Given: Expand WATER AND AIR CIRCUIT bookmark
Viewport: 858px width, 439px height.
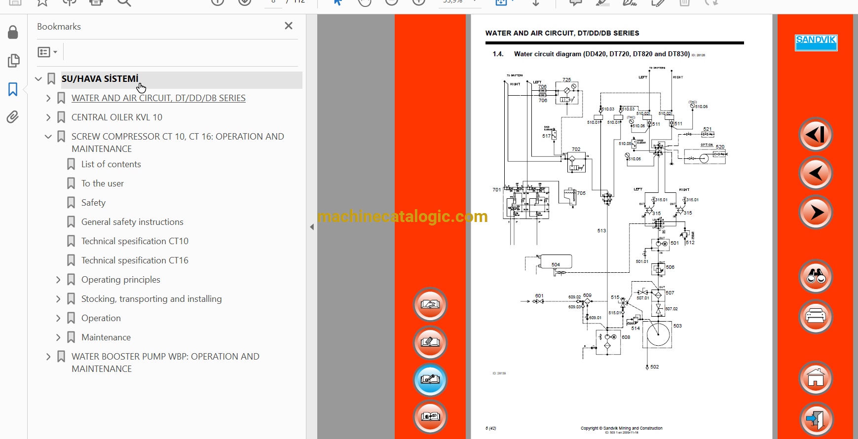Looking at the screenshot, I should 48,98.
